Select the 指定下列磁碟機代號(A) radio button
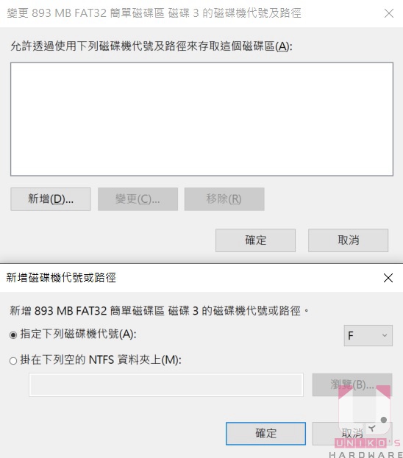The width and height of the screenshot is (403, 458). pos(13,334)
